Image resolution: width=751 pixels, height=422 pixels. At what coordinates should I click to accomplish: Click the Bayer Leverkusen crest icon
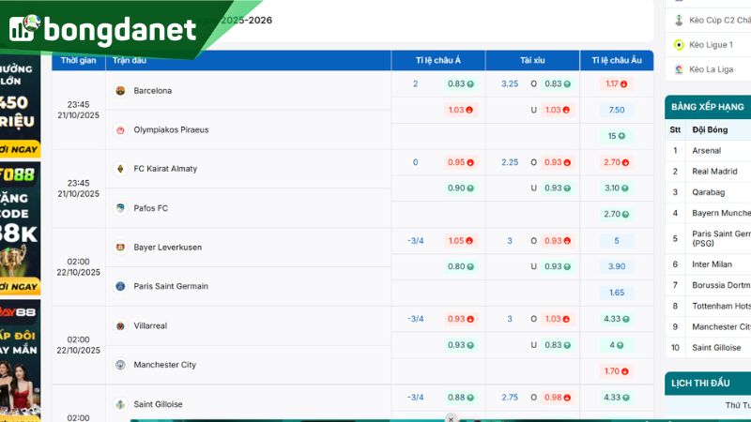[120, 248]
